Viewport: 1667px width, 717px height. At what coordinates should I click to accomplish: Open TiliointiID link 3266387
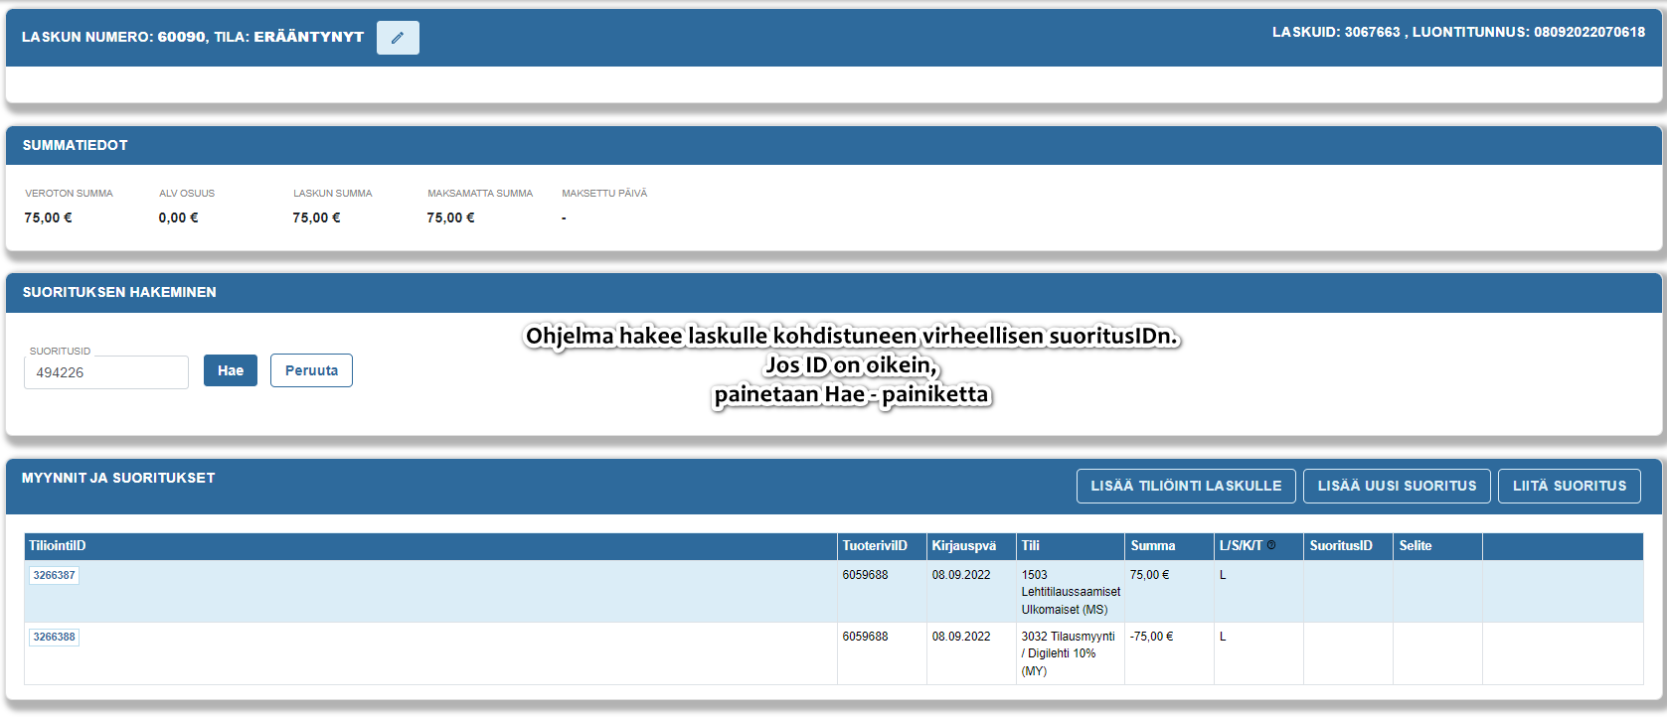click(x=54, y=575)
